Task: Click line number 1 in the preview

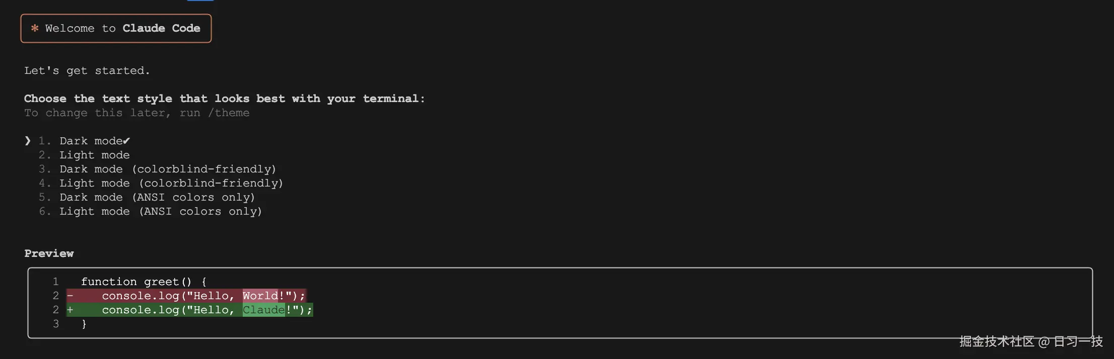Action: tap(56, 282)
